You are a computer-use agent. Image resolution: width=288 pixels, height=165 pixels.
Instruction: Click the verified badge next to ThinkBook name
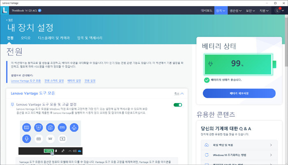tap(39, 10)
